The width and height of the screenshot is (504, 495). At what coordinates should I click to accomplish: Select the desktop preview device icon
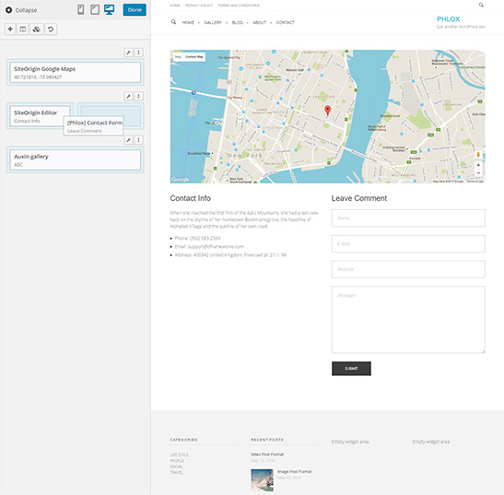(110, 9)
